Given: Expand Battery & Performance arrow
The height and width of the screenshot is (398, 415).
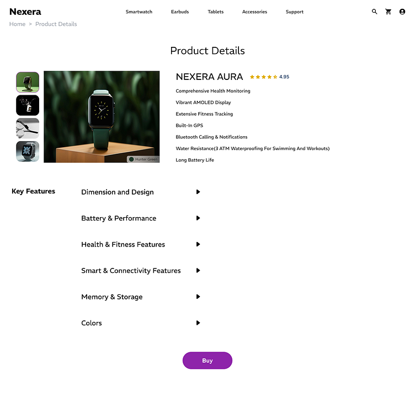Looking at the screenshot, I should pos(198,218).
